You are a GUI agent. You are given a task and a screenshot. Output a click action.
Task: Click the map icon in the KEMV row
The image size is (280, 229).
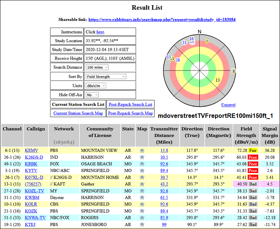pyautogui.click(x=141, y=151)
